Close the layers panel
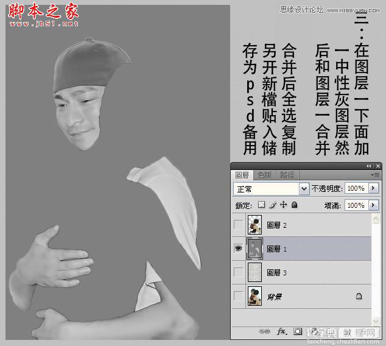Screen dimensions: 386x346 click(378, 166)
